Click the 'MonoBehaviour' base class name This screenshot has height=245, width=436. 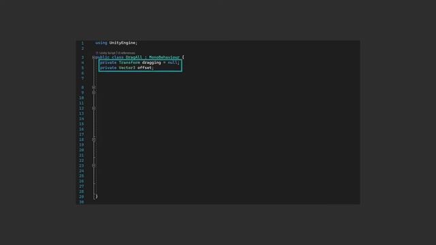[x=164, y=57]
